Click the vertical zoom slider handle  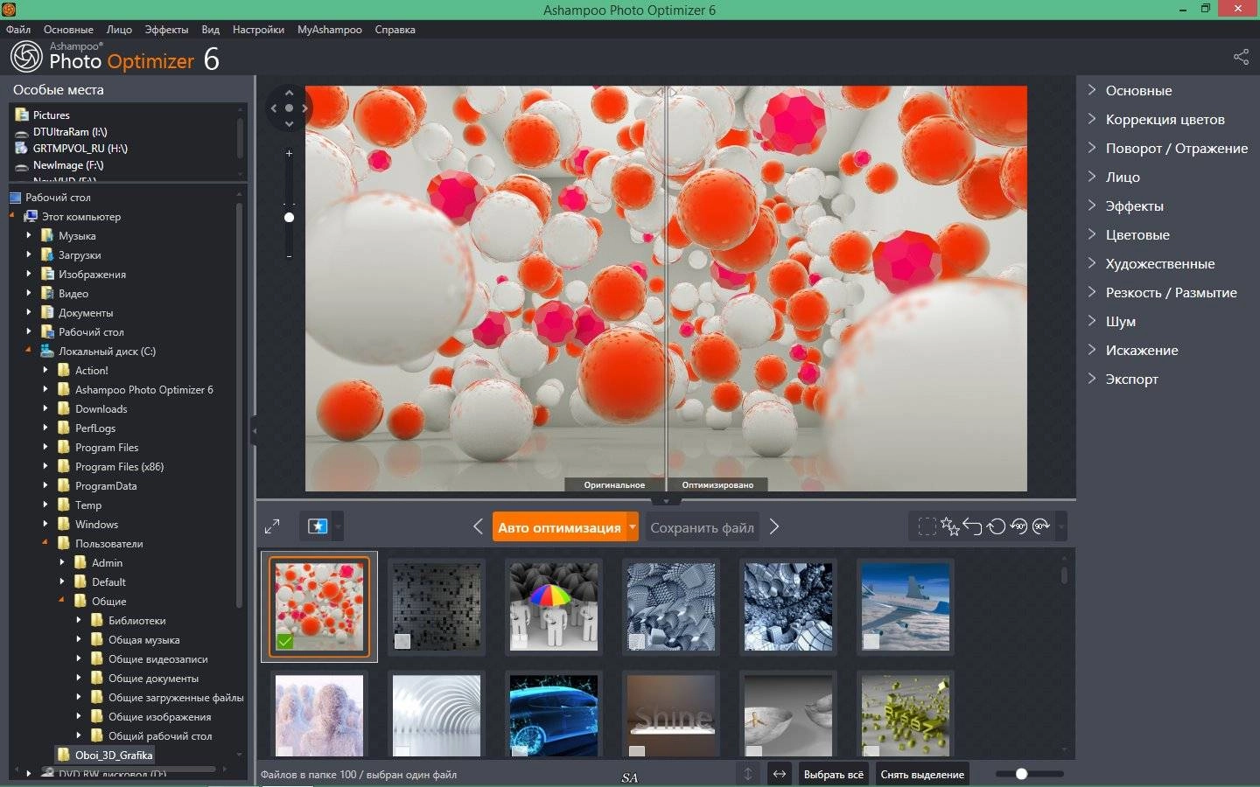[x=290, y=217]
